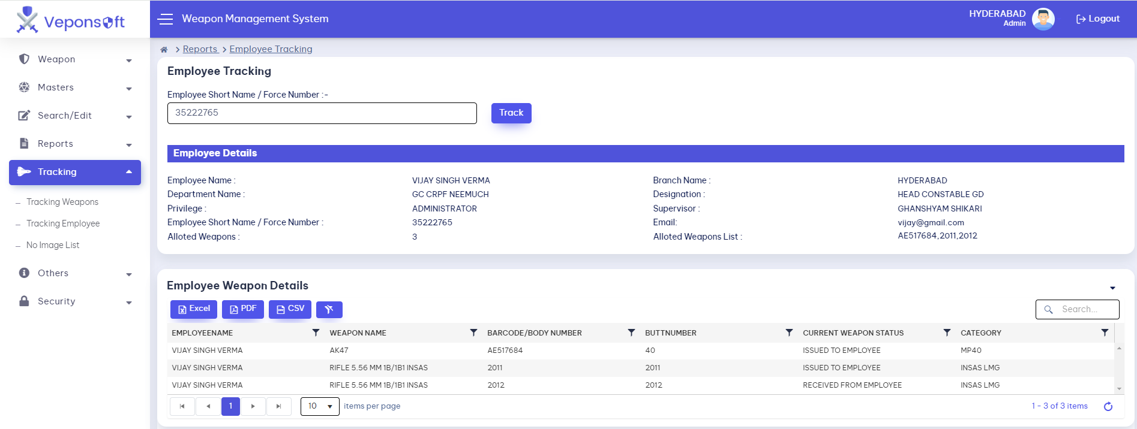This screenshot has height=429, width=1137.
Task: Click the Reports menu dropdown arrow
Action: 129,145
